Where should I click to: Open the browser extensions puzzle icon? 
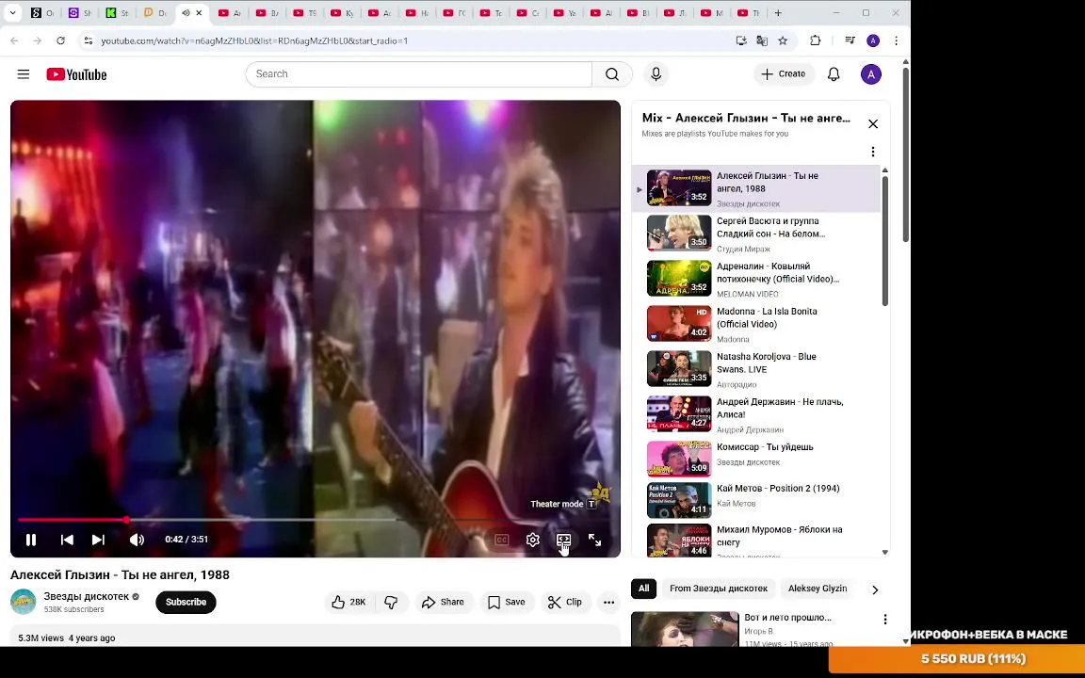[x=815, y=40]
